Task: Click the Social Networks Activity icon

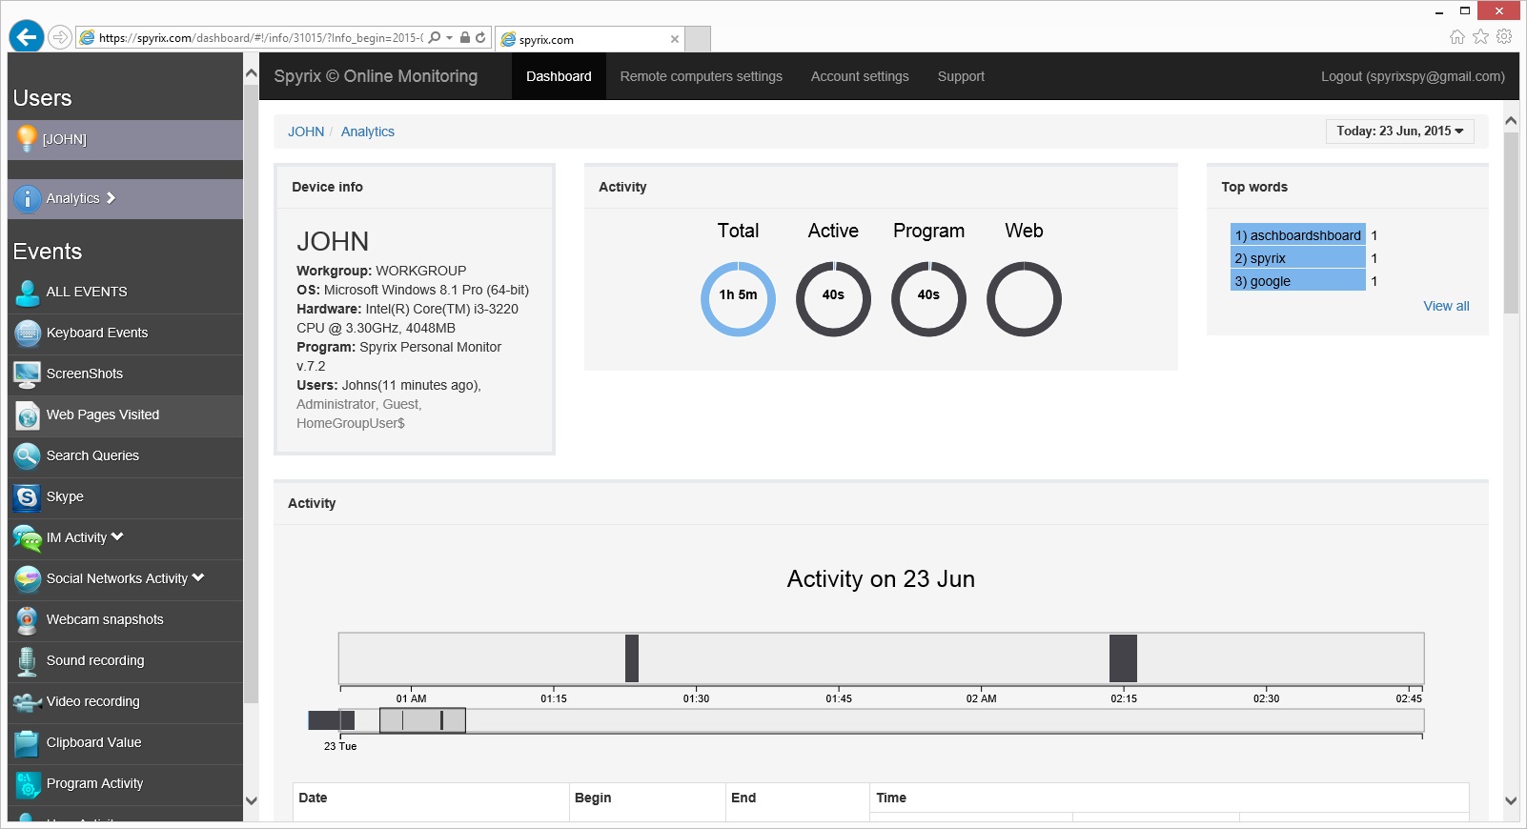Action: click(x=27, y=578)
